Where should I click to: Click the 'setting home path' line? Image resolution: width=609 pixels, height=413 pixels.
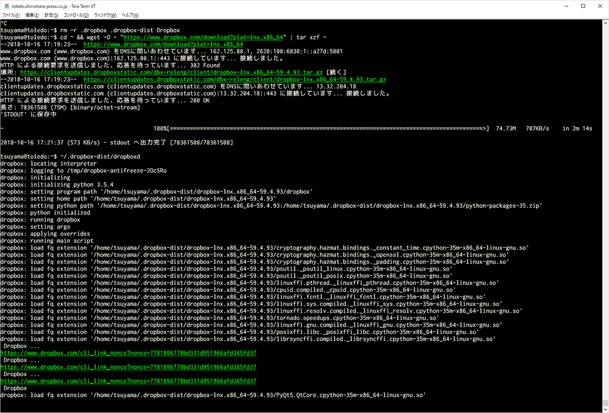138,199
